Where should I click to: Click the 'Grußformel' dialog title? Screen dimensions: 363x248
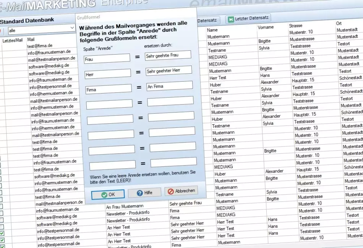(88, 17)
